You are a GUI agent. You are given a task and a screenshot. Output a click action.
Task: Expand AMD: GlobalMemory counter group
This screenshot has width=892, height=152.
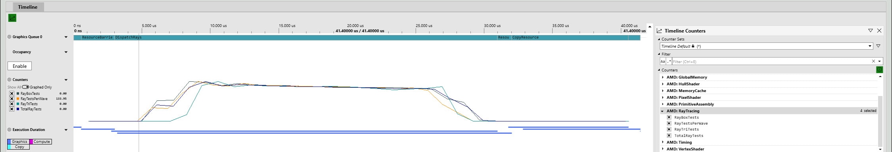663,77
